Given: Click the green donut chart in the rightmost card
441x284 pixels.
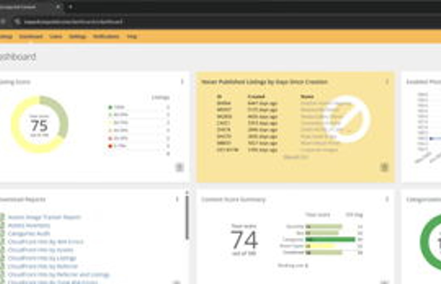Looking at the screenshot, I should click(431, 242).
